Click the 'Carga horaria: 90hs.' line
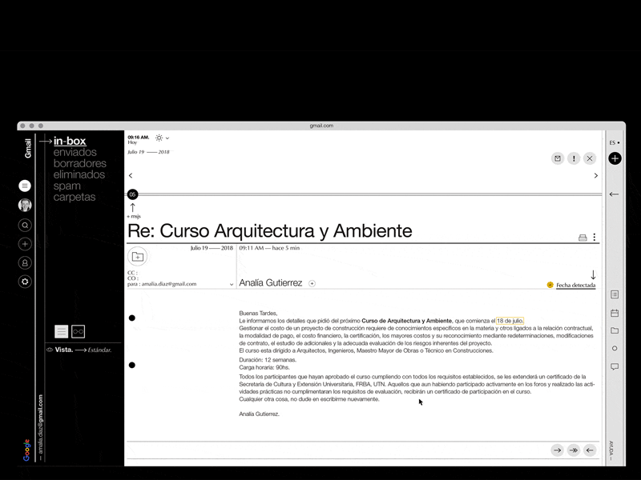Image resolution: width=641 pixels, height=480 pixels. 264,367
